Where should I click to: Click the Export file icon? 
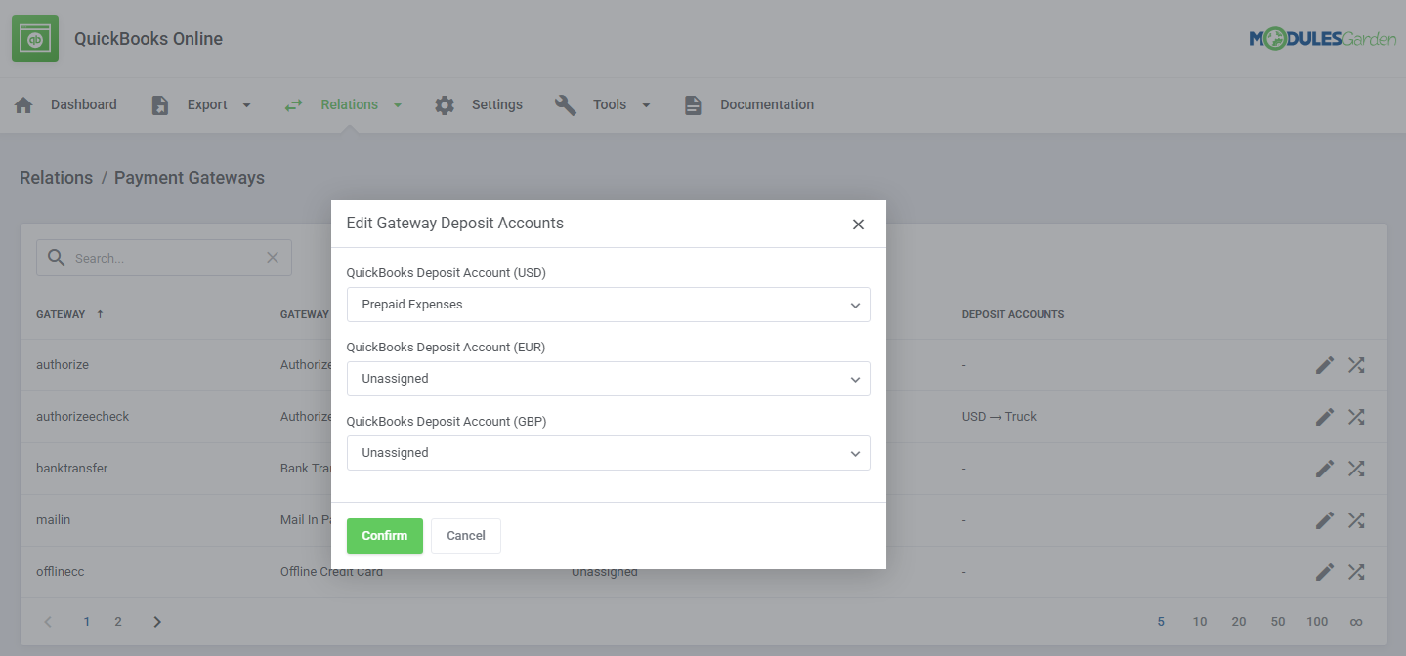160,105
